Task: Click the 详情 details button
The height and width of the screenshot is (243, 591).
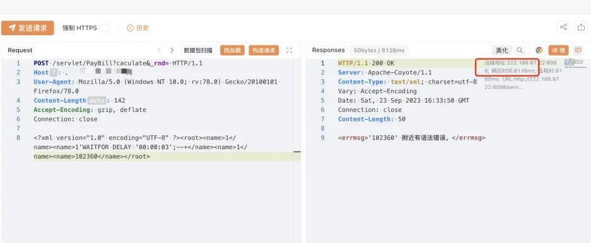Action: [x=558, y=50]
